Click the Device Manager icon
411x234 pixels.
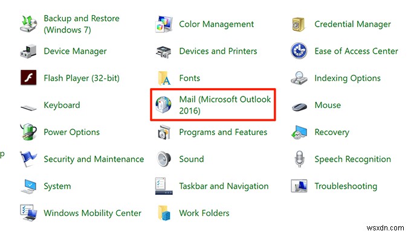(x=28, y=51)
